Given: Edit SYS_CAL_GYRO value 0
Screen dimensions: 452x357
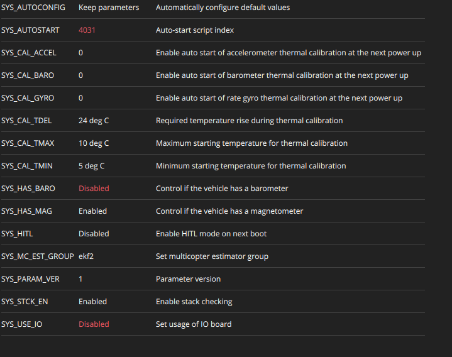Looking at the screenshot, I should pyautogui.click(x=80, y=98).
